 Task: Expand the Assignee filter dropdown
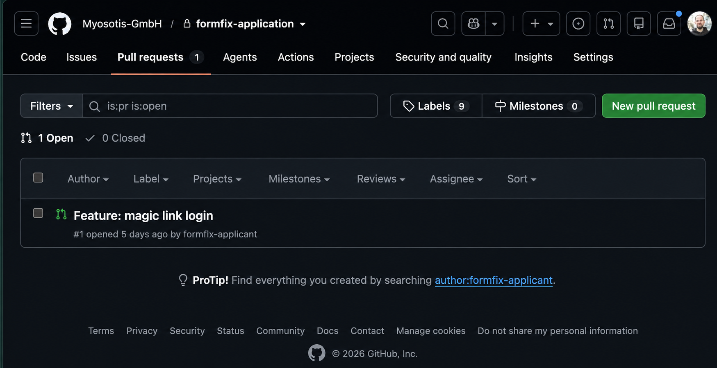coord(456,179)
